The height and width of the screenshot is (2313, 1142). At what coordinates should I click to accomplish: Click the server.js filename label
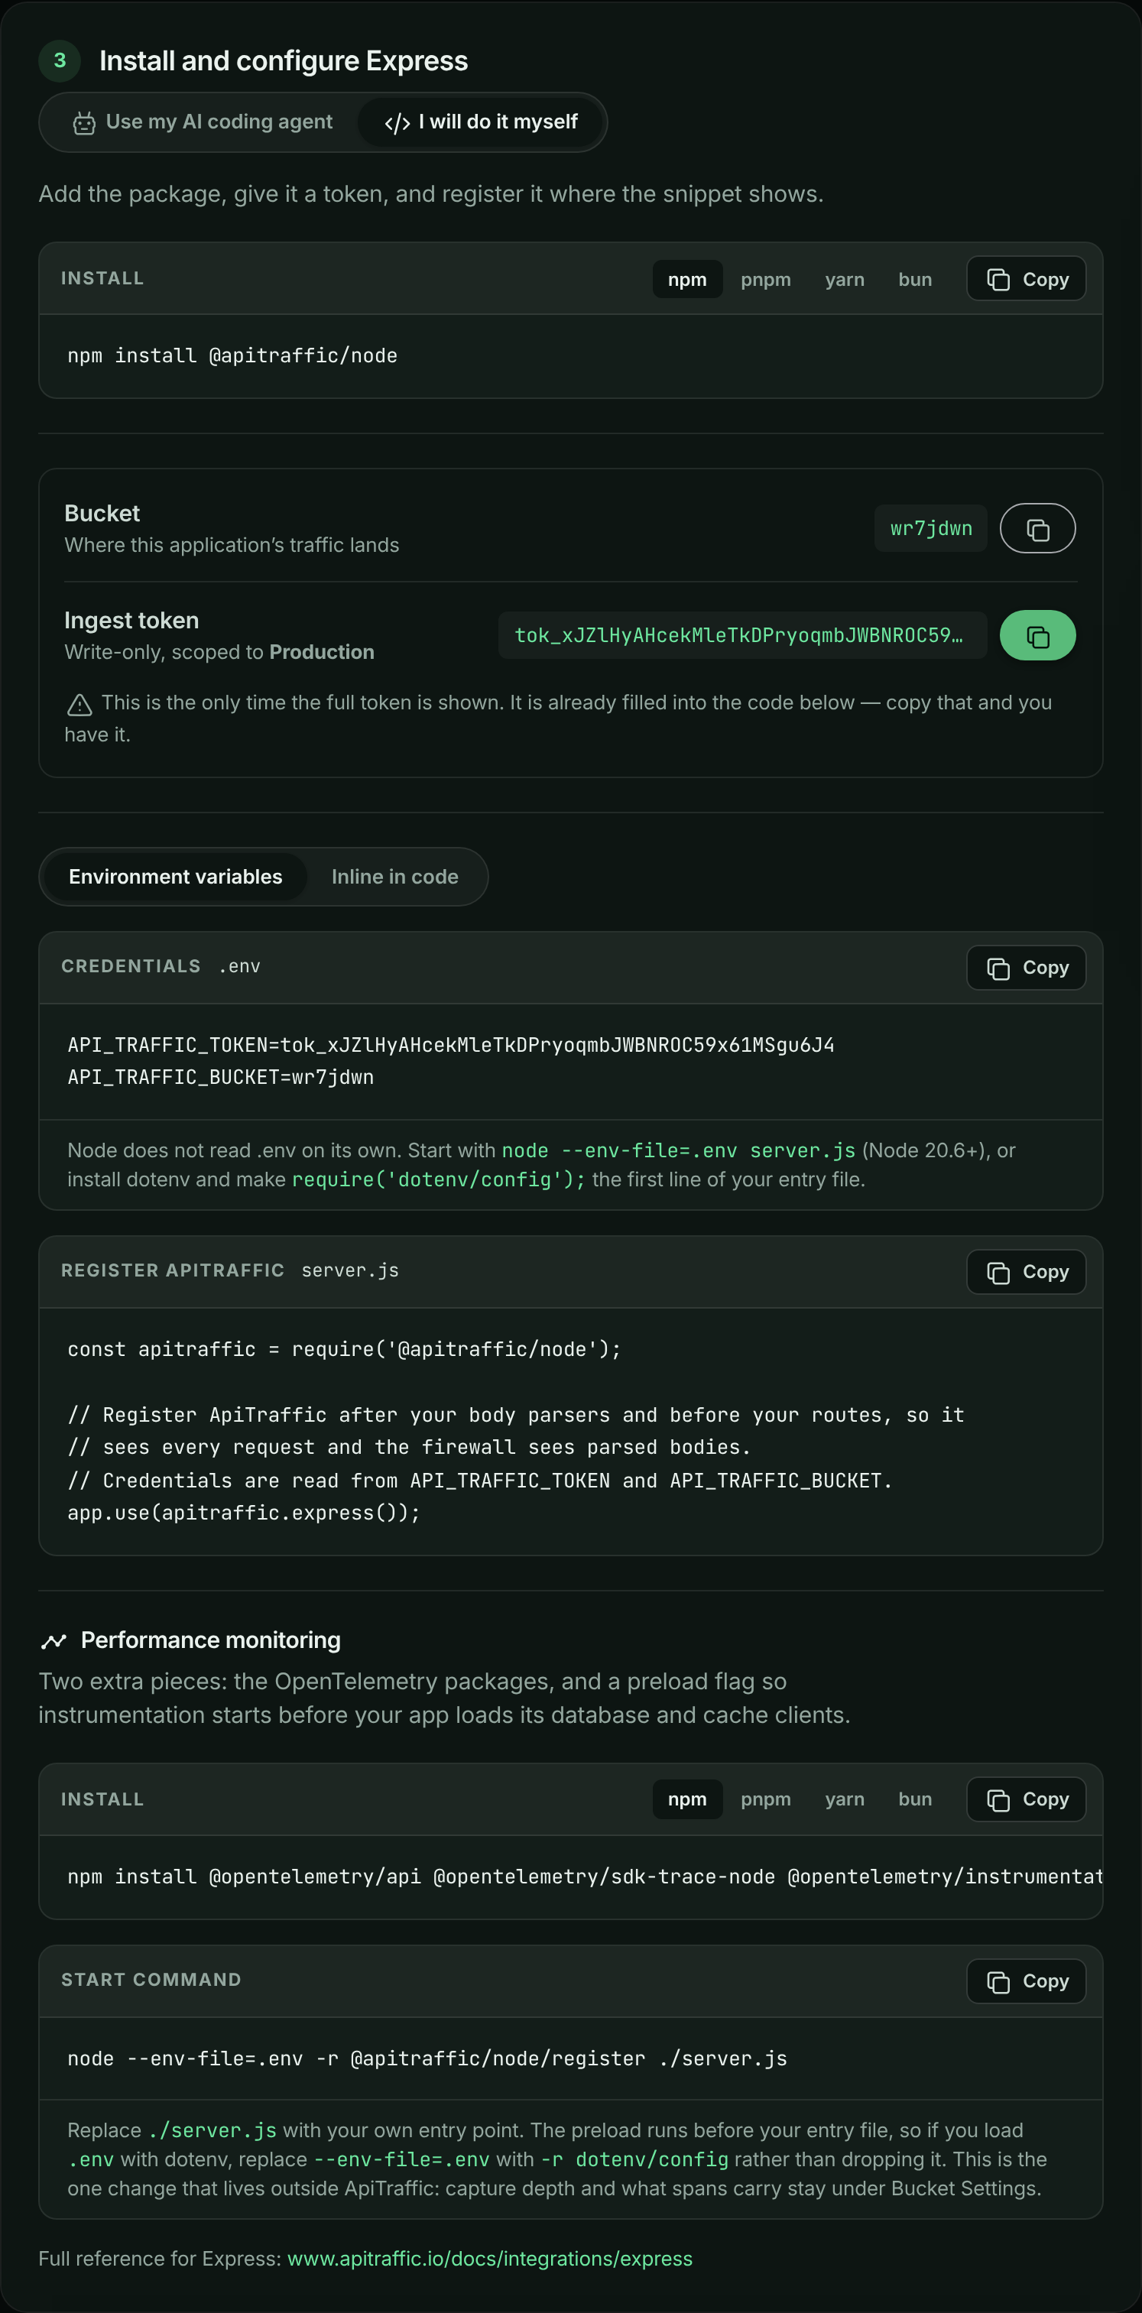click(x=350, y=1270)
